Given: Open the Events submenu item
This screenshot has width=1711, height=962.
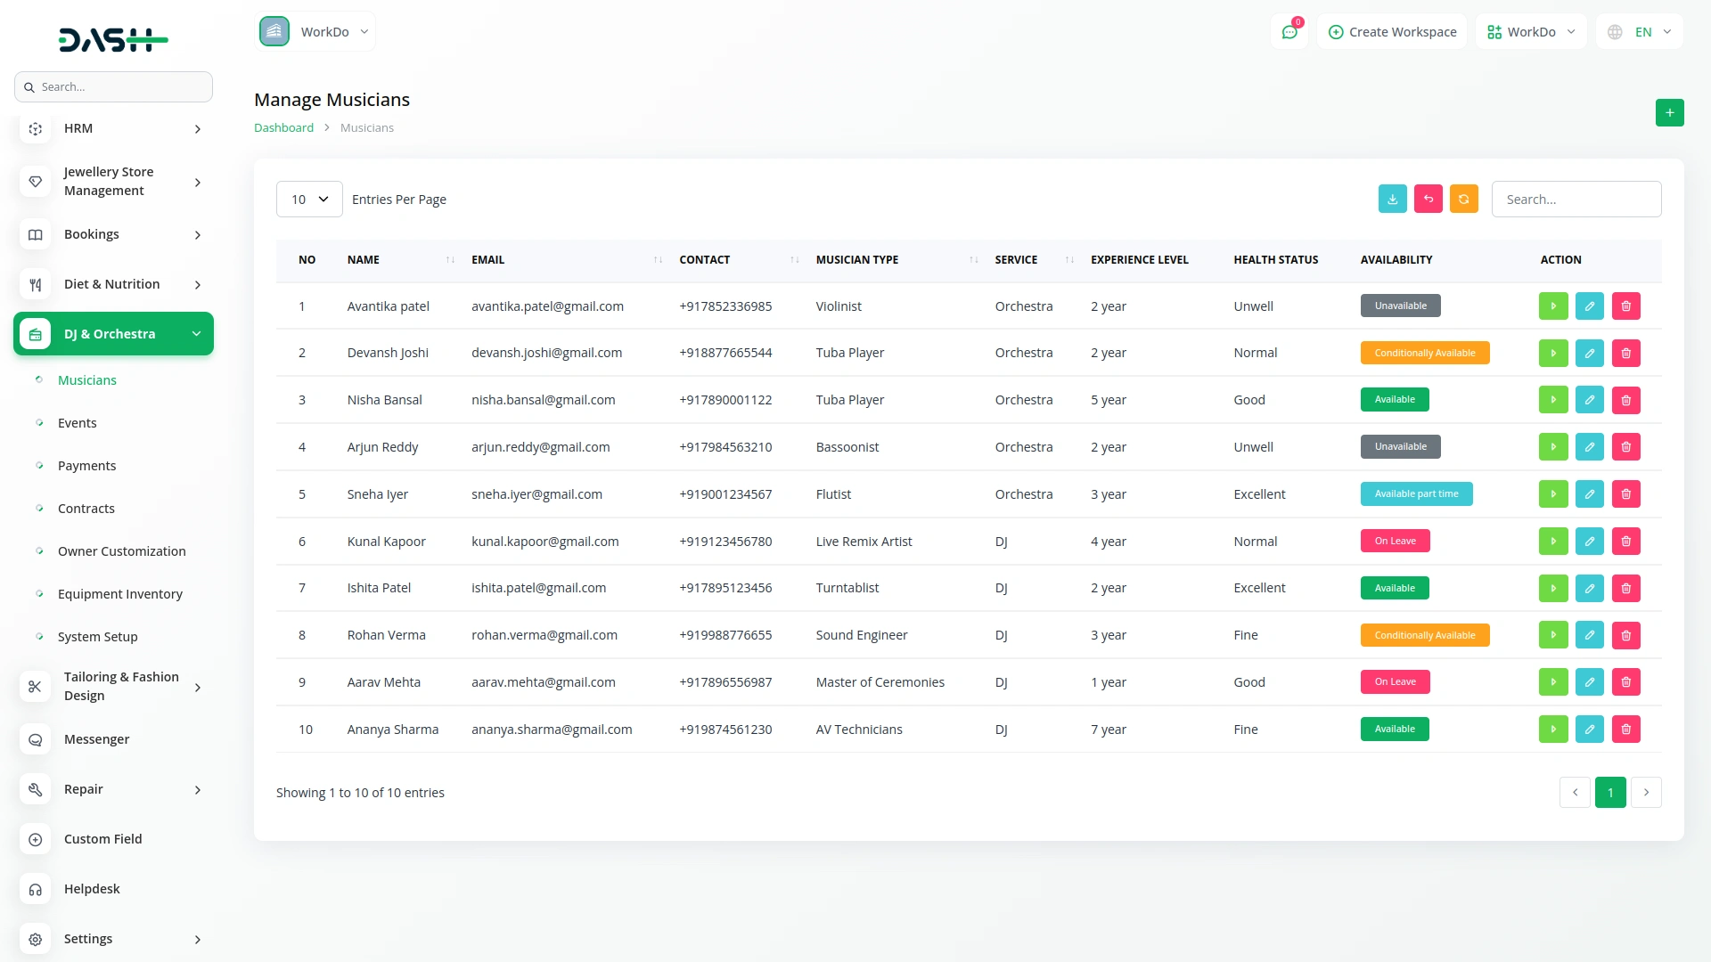Looking at the screenshot, I should tap(77, 423).
